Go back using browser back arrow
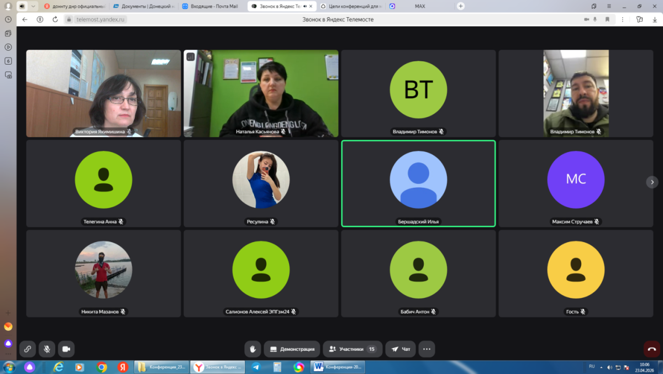The height and width of the screenshot is (374, 663). 25,19
